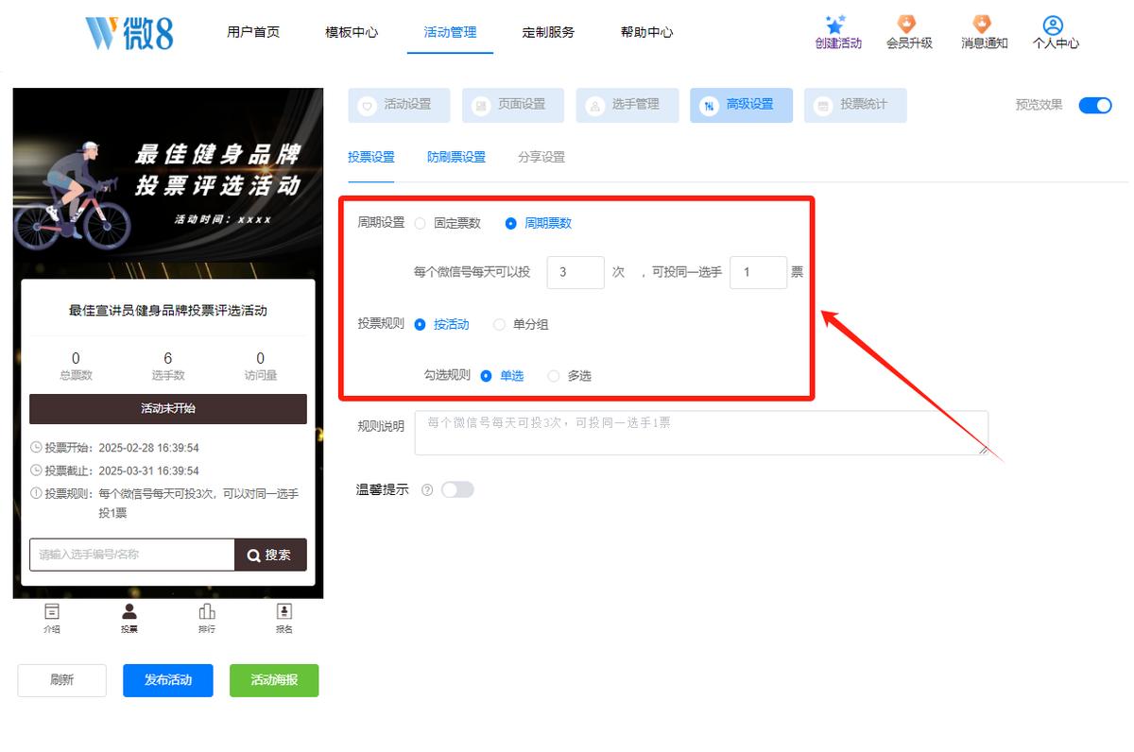Open 帮助中心 menu
This screenshot has height=752, width=1134.
[x=647, y=32]
